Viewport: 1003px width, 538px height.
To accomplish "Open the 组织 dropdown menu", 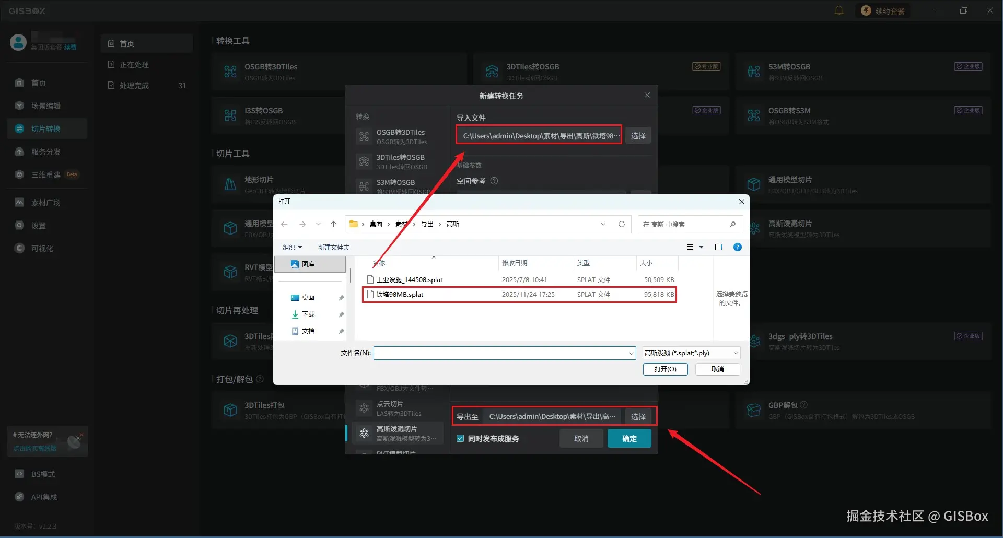I will pyautogui.click(x=292, y=247).
